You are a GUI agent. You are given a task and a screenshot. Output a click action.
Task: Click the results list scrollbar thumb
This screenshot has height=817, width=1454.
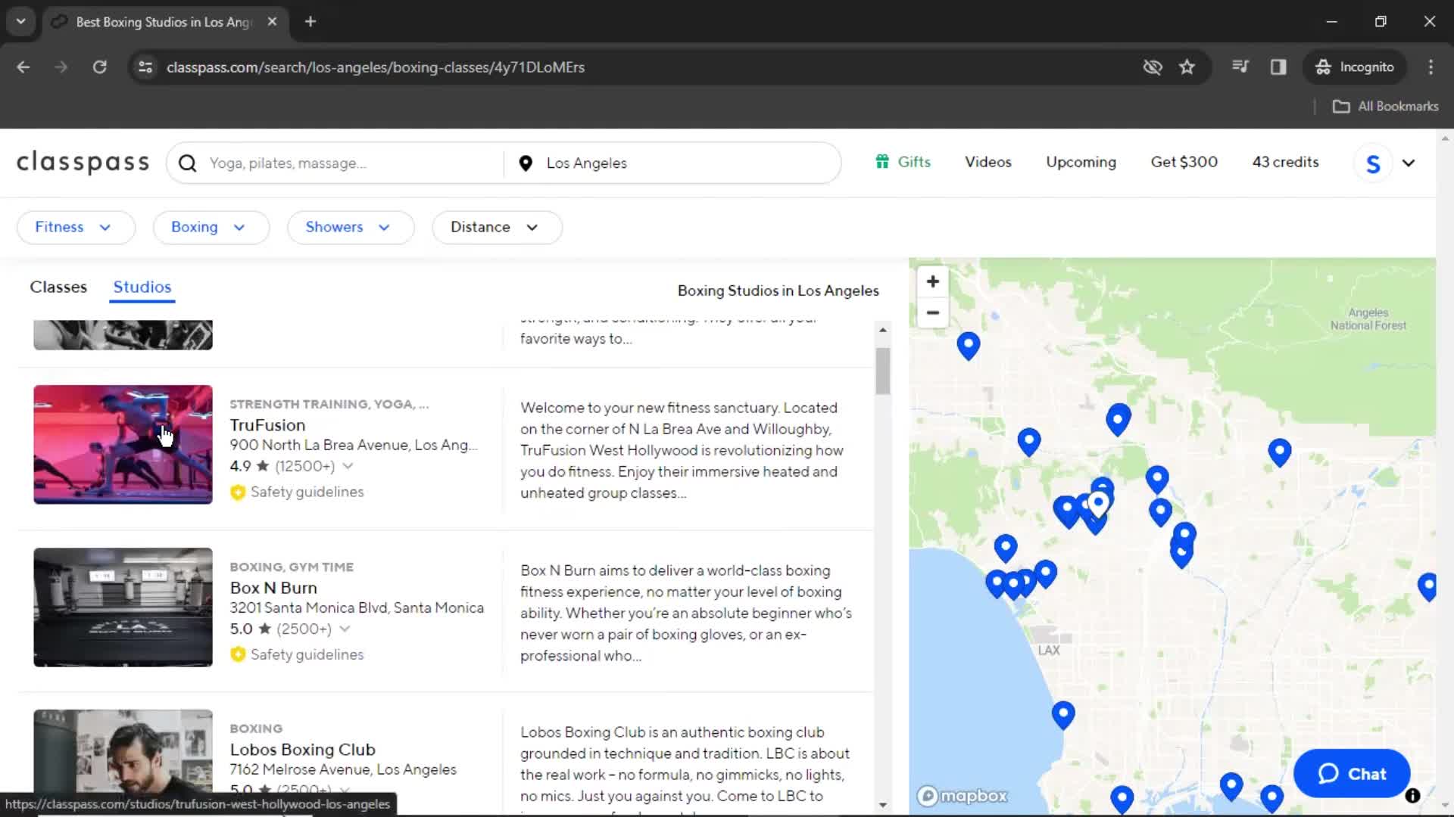tap(883, 371)
